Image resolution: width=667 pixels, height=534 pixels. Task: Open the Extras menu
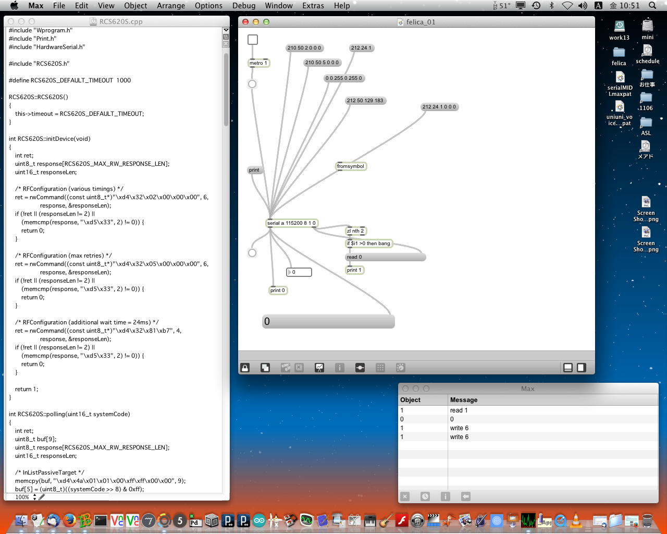point(313,5)
